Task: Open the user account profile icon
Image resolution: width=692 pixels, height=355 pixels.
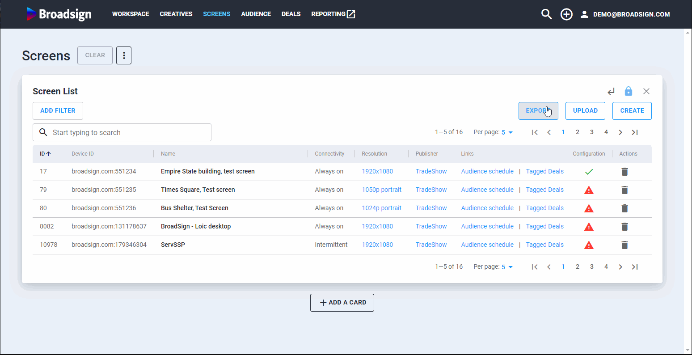Action: pyautogui.click(x=584, y=14)
